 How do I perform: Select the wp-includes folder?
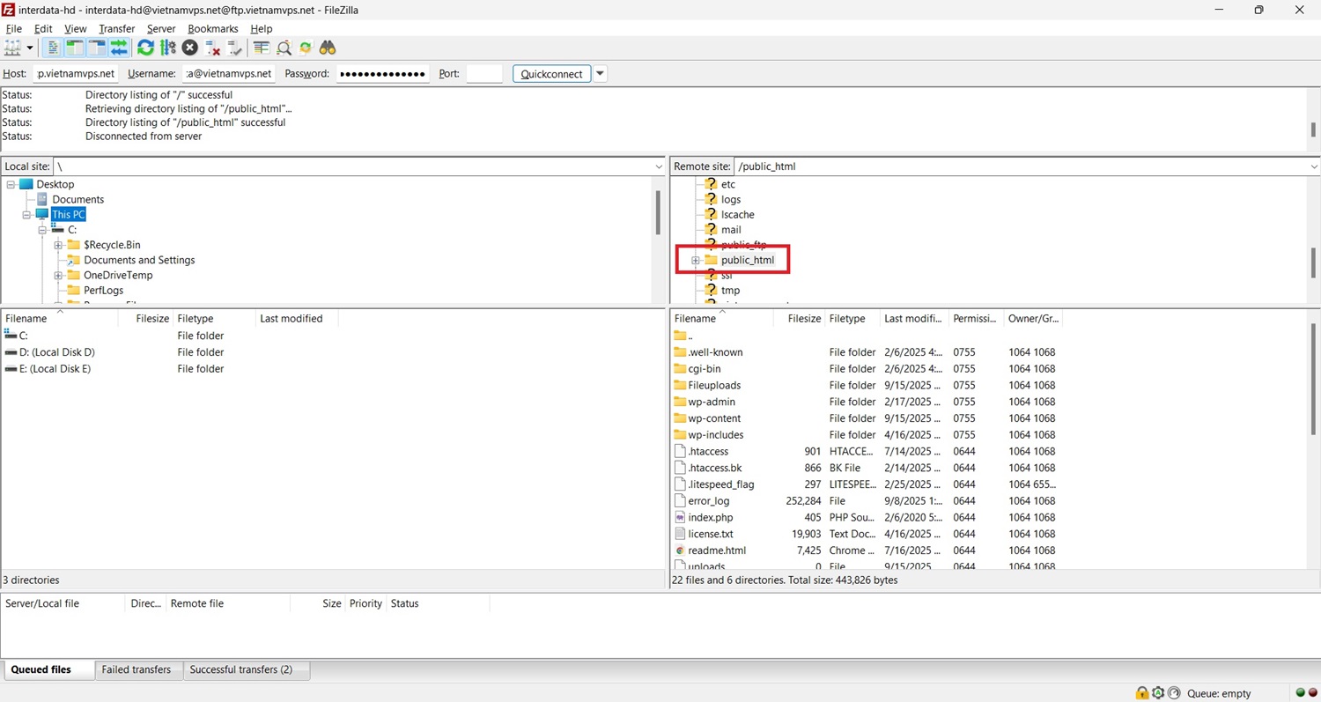pos(716,435)
